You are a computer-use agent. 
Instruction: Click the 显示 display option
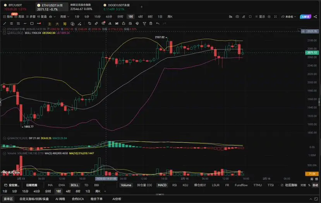click(260, 17)
